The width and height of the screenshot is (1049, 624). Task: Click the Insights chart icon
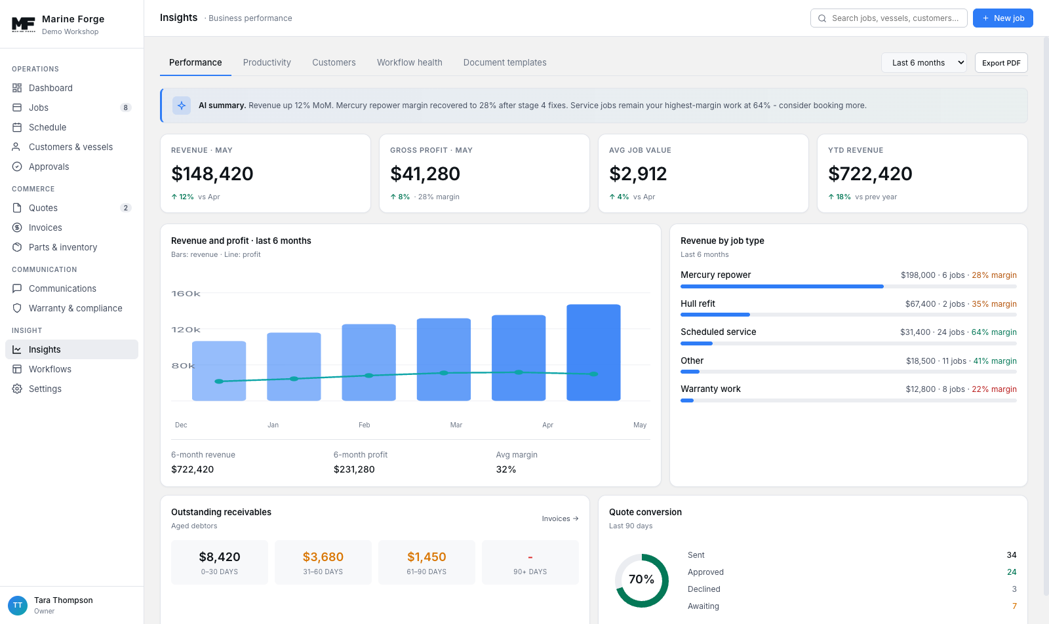click(x=17, y=349)
